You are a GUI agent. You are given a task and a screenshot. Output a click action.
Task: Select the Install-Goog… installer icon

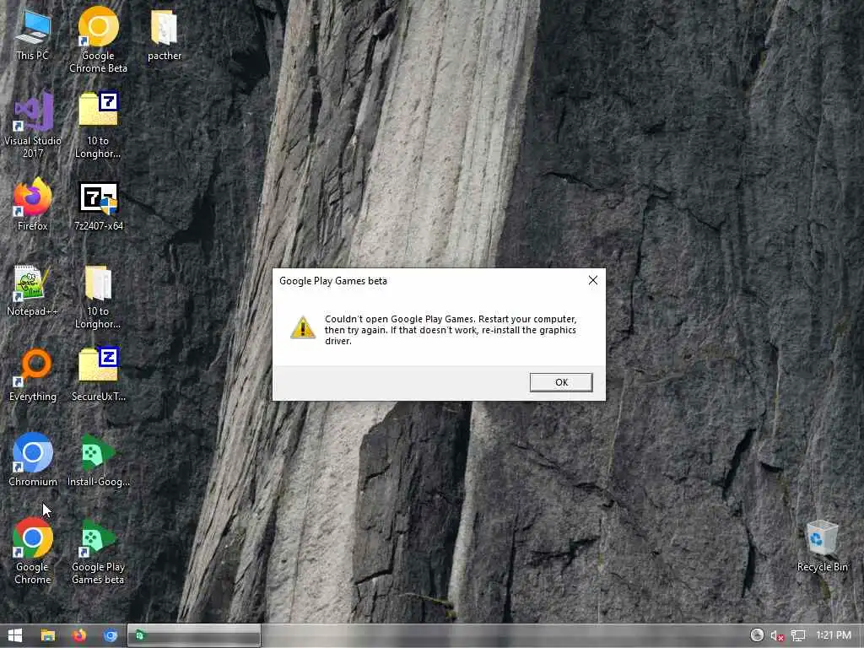[99, 460]
